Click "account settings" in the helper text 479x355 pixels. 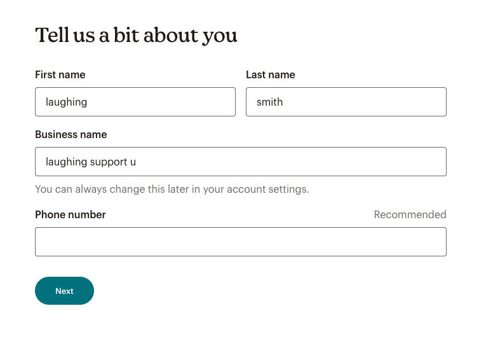267,190
